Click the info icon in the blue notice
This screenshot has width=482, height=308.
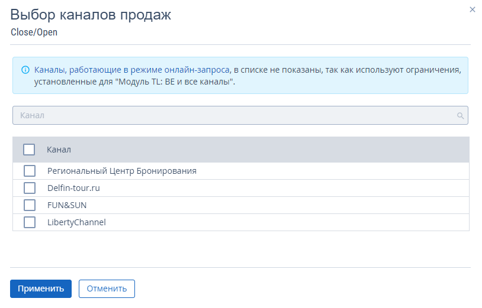tap(25, 70)
